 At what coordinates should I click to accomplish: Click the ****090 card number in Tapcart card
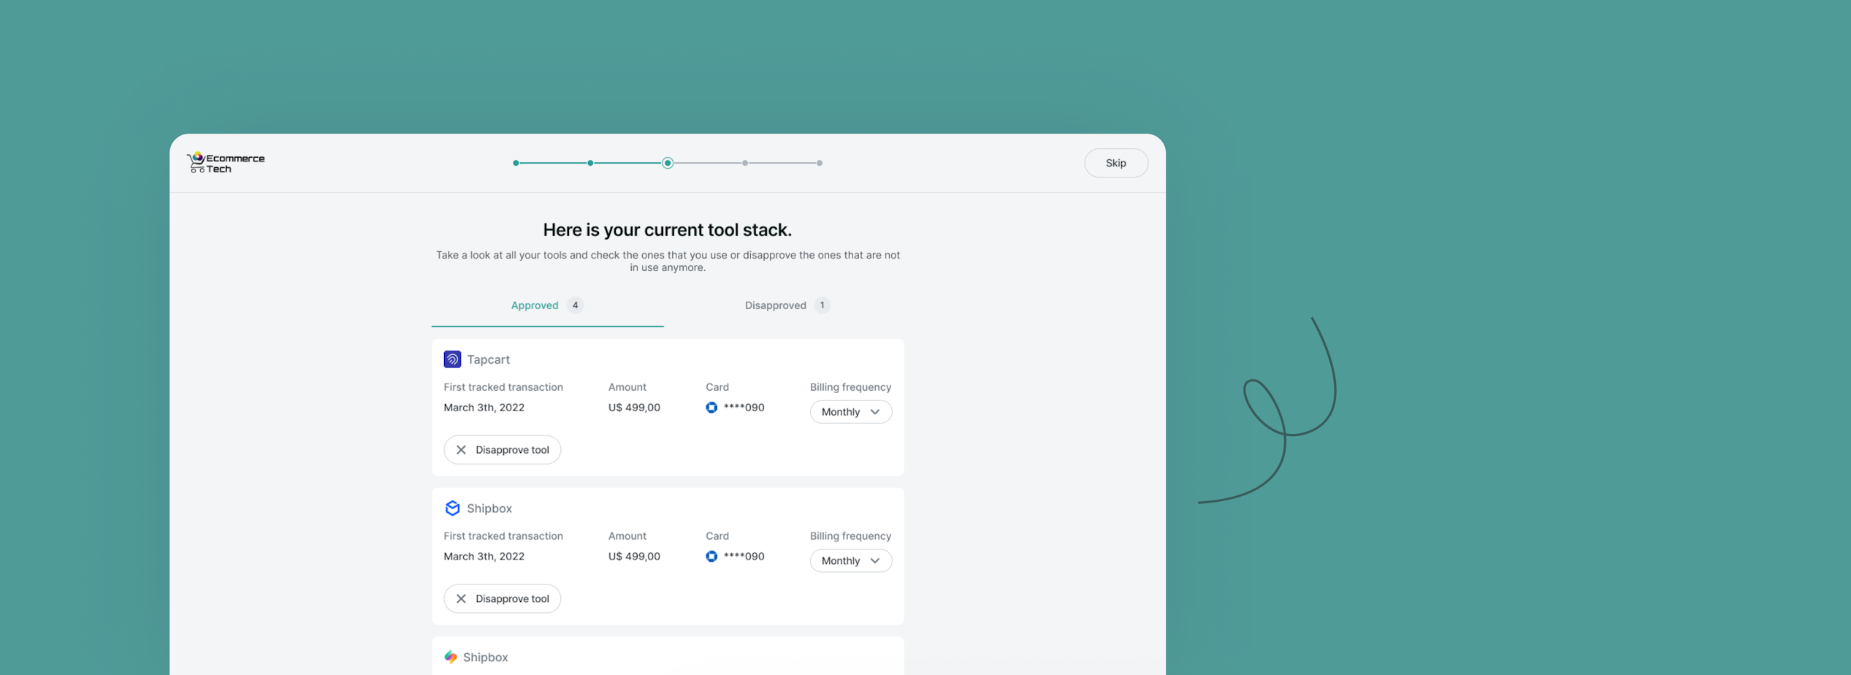click(x=744, y=408)
